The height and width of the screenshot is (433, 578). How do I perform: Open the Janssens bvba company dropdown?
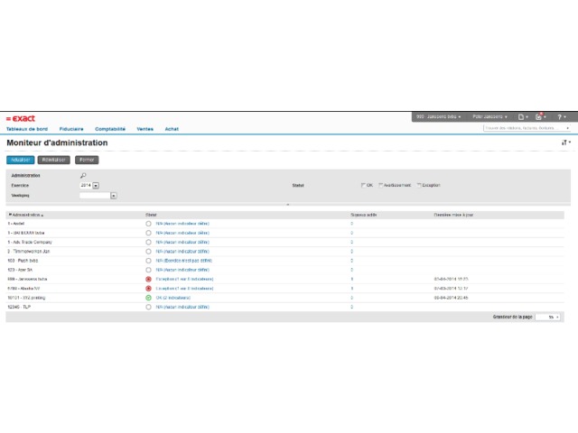[438, 116]
